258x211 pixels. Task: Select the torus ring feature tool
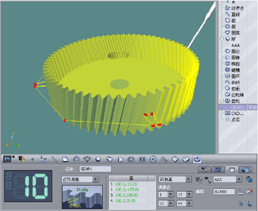(153, 159)
